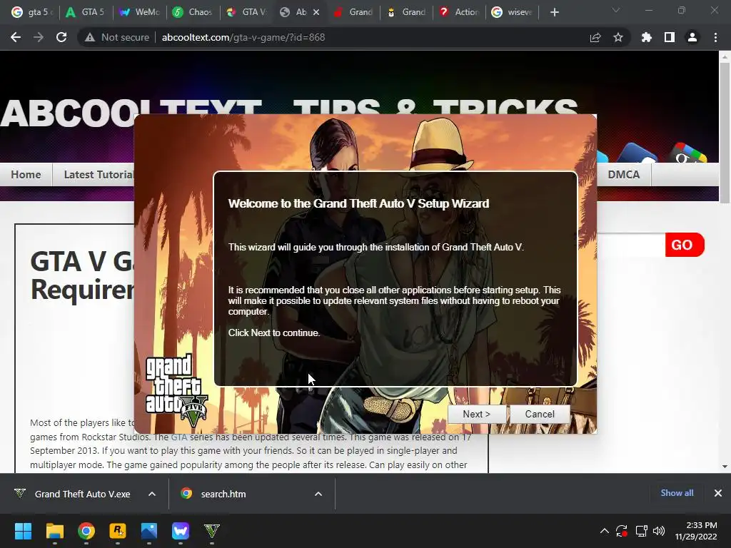Image resolution: width=731 pixels, height=548 pixels.
Task: Open Rockstar Games Launcher from taskbar
Action: pos(118,531)
